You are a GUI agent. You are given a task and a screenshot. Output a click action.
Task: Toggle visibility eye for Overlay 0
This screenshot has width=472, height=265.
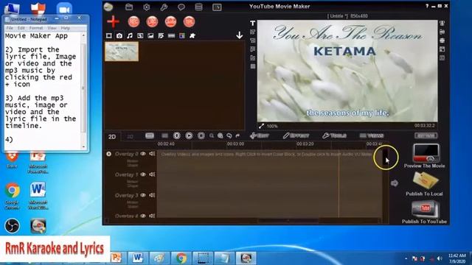tap(143, 154)
